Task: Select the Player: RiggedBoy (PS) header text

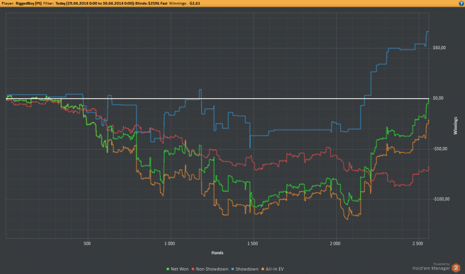Action: click(x=22, y=3)
